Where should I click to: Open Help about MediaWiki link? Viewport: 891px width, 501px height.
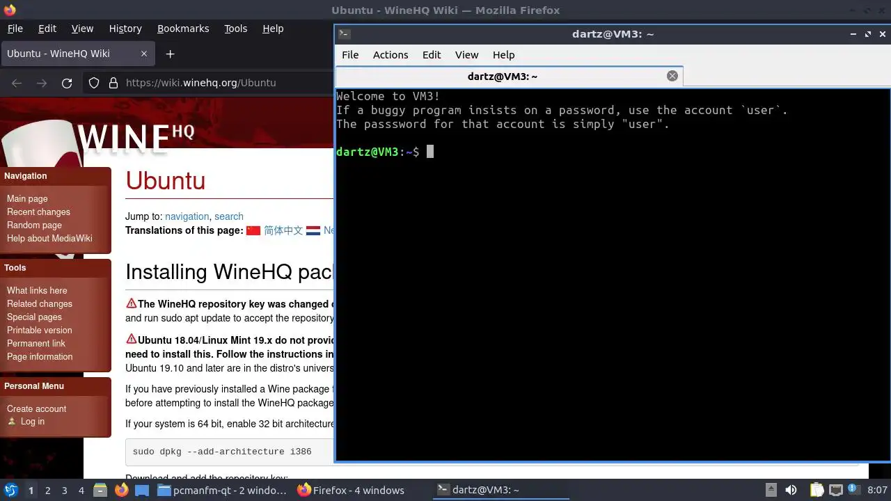(x=49, y=238)
